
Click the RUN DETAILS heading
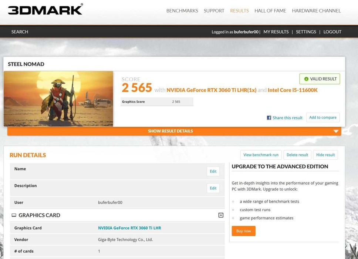point(28,155)
